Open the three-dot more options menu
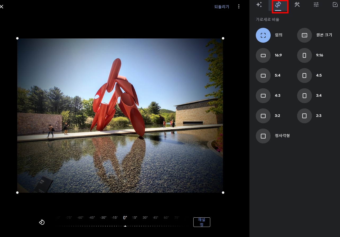340x237 pixels. tap(239, 6)
